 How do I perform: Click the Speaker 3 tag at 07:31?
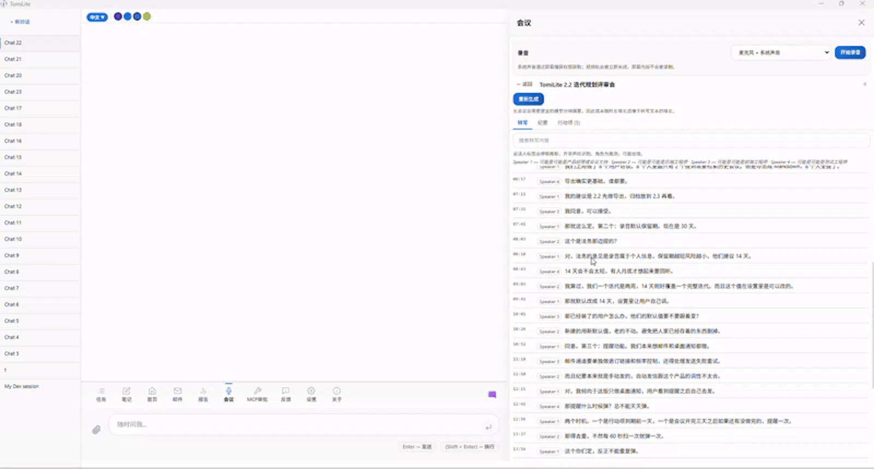point(549,212)
